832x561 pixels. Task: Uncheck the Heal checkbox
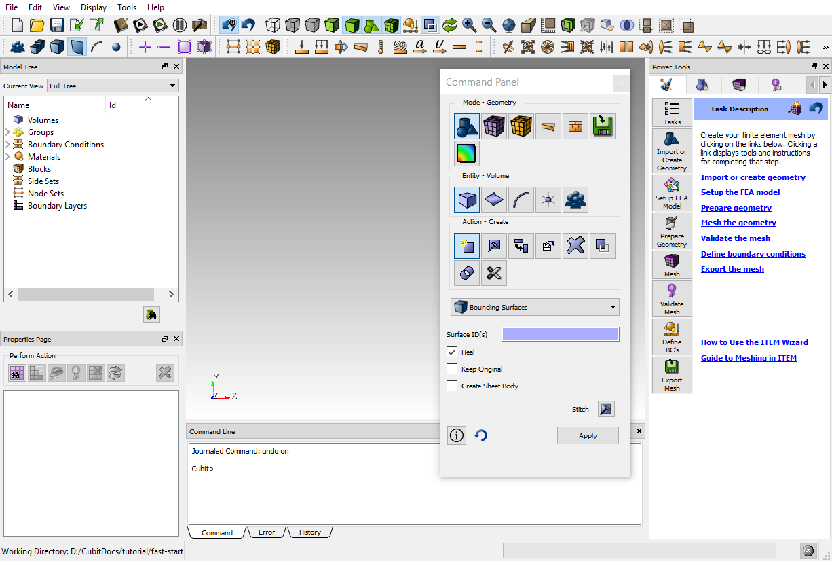[x=452, y=352]
